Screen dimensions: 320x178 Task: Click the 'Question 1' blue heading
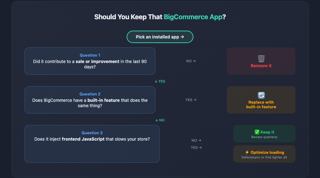(90, 55)
